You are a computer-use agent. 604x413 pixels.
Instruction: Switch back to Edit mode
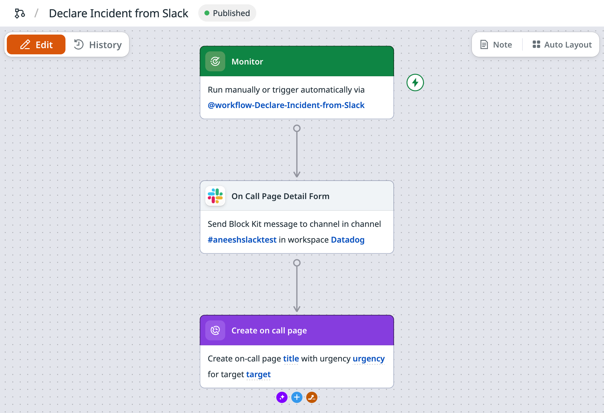click(x=36, y=44)
